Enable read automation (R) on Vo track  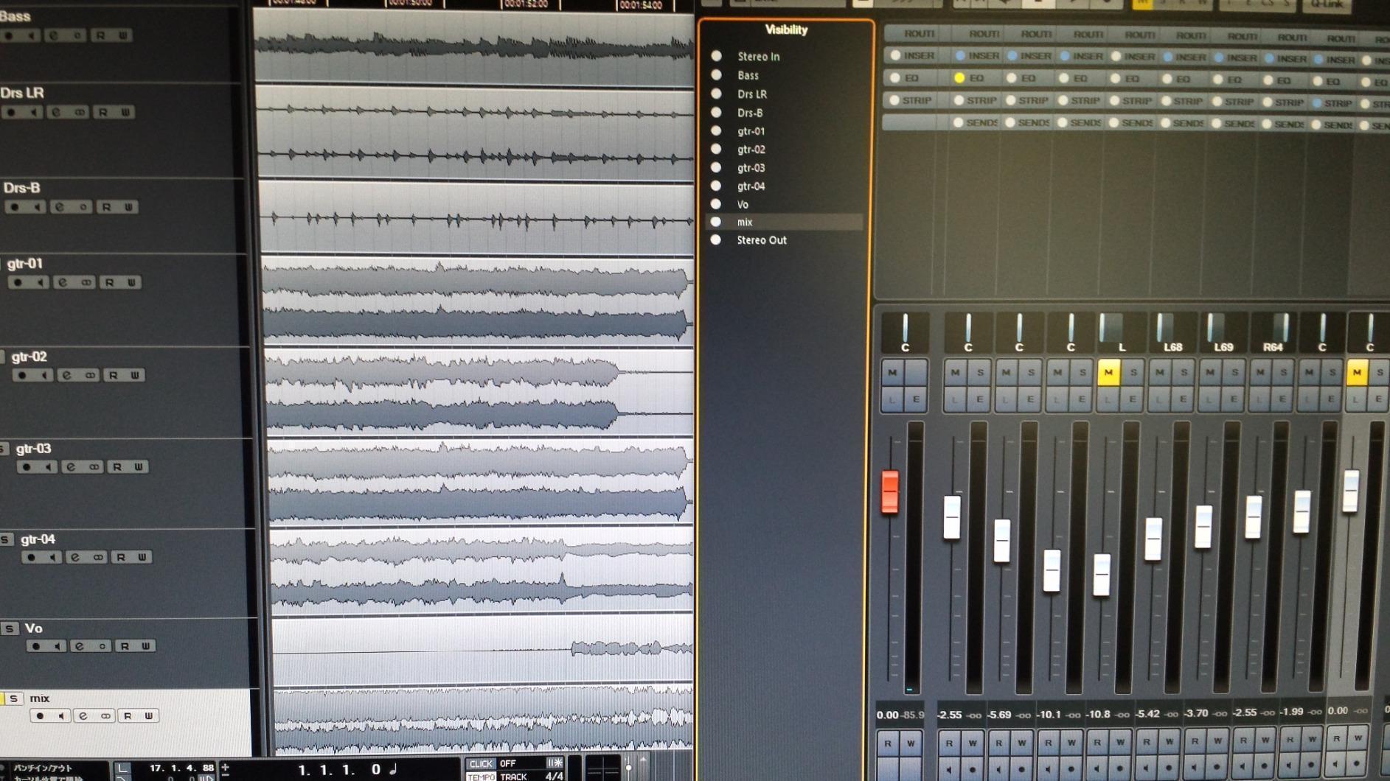125,646
